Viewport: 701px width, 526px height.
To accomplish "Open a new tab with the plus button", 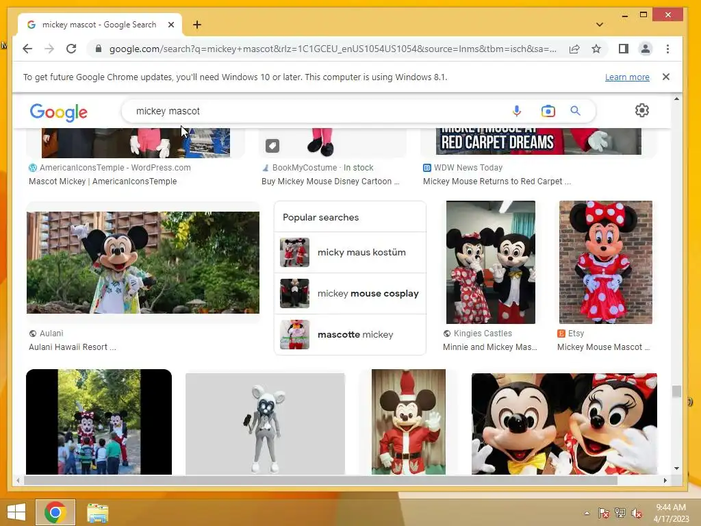I will (197, 25).
